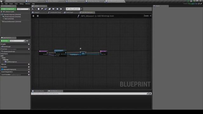Add a local variable with its plus icon
The height and width of the screenshot is (114, 203).
click(x=29, y=75)
